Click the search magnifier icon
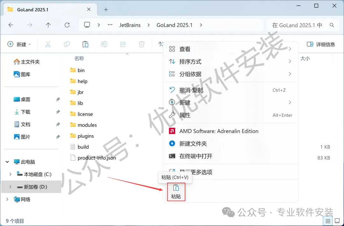 point(332,25)
